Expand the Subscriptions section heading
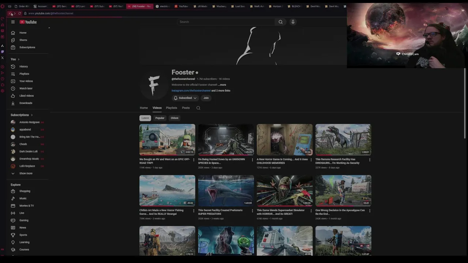468x263 pixels. (x=22, y=115)
